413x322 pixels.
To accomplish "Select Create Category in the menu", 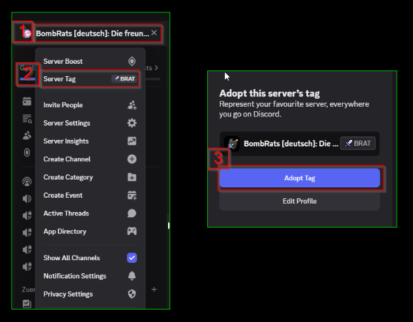I will (90, 178).
